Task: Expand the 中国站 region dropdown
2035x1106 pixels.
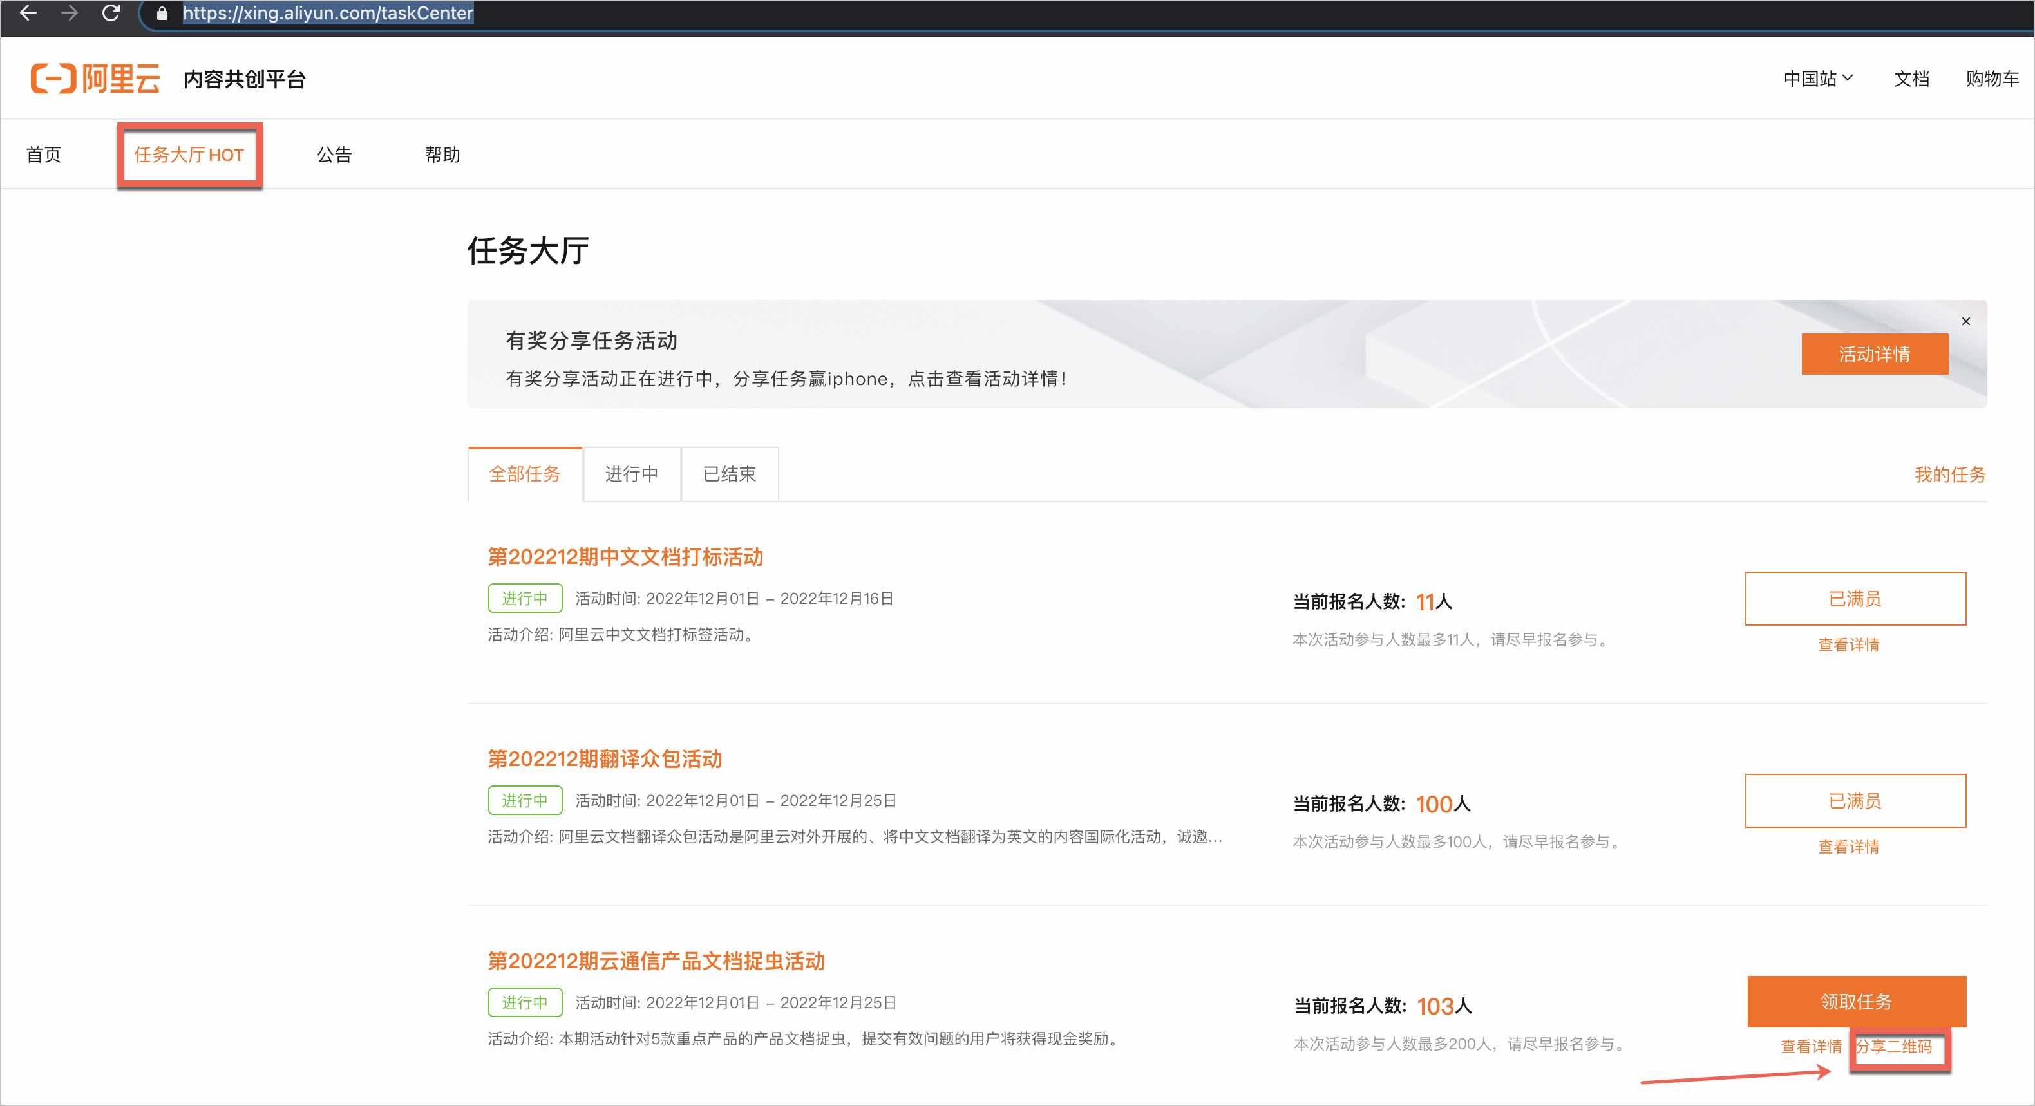Action: (1818, 78)
